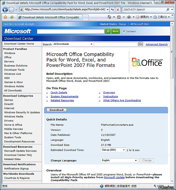176x190 pixels.
Task: Open the All Downloads search dropdown
Action: pos(73,44)
